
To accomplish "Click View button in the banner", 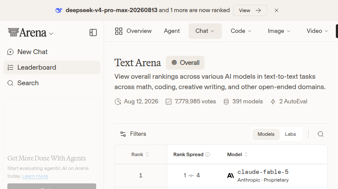I will point(250,10).
